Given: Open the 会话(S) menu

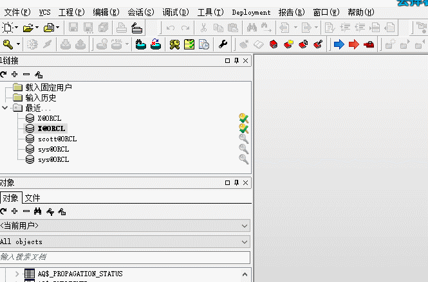Looking at the screenshot, I should [141, 12].
